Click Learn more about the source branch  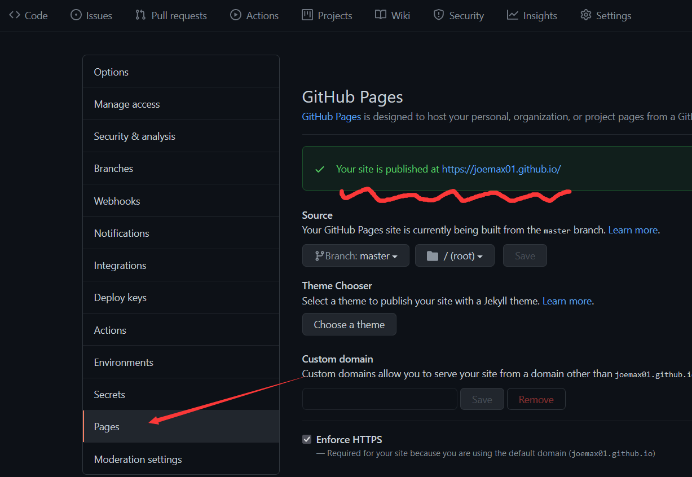[x=633, y=230]
